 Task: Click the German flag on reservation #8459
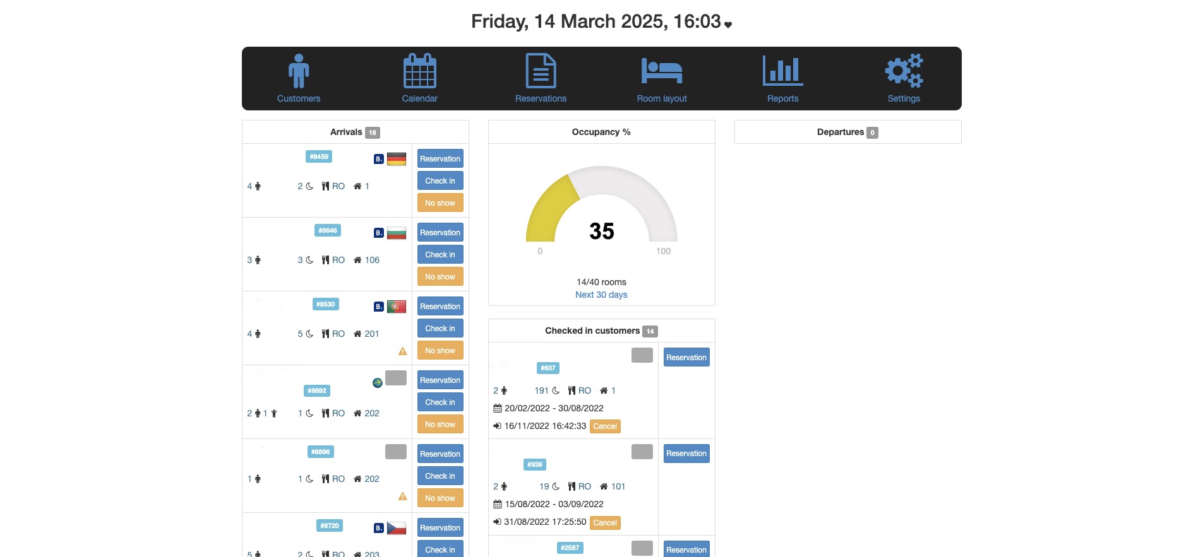point(397,159)
